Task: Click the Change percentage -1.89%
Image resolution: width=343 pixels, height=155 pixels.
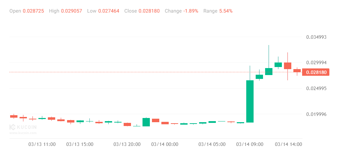Action: click(x=191, y=11)
